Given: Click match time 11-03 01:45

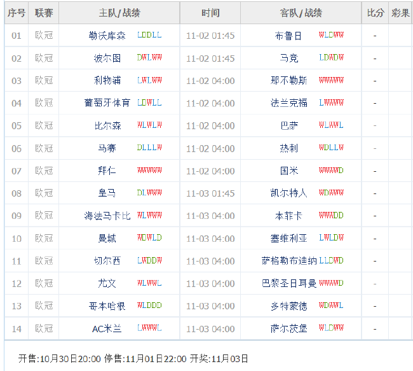Looking at the screenshot, I should point(210,193).
